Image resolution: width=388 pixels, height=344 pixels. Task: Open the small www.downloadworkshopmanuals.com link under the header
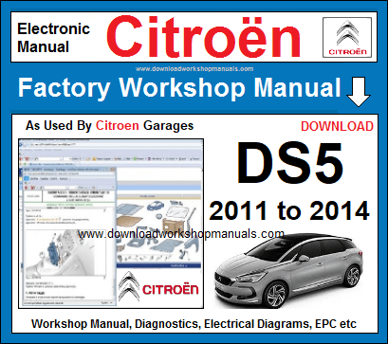(194, 68)
